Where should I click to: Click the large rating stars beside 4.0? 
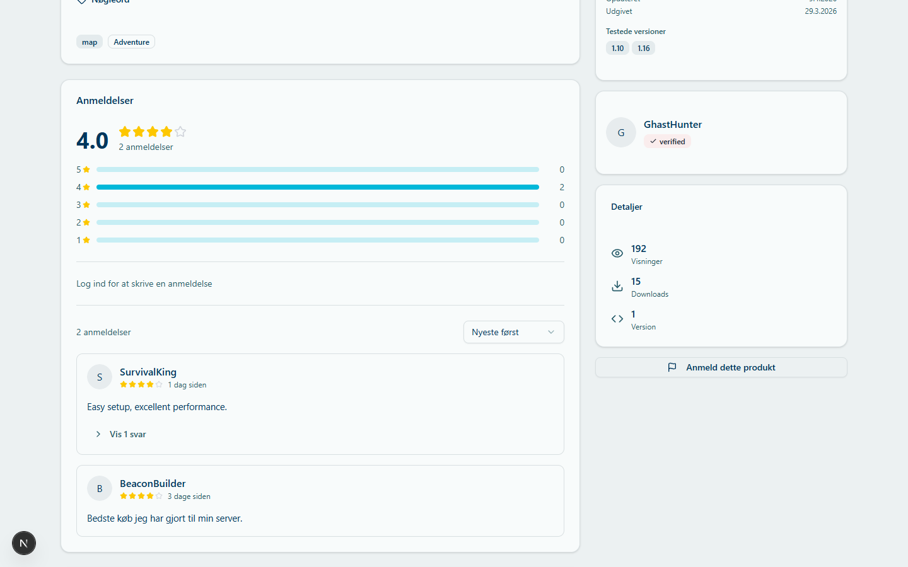click(x=153, y=132)
